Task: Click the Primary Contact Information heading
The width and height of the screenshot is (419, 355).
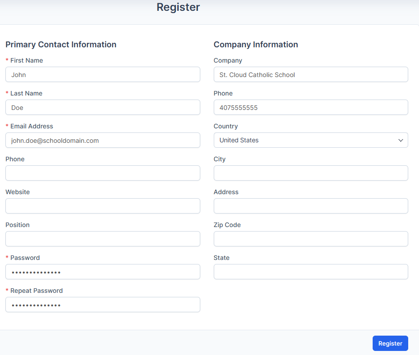Action: pyautogui.click(x=61, y=45)
